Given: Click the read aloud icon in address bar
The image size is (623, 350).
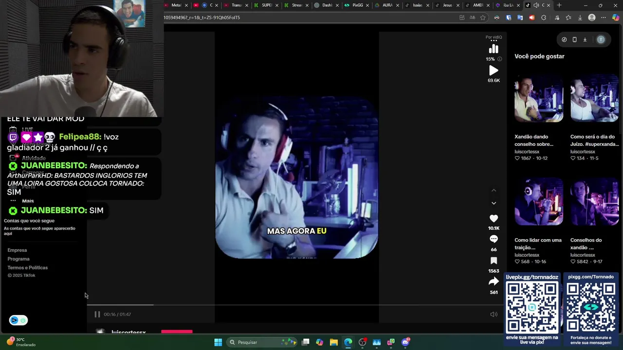Looking at the screenshot, I should coord(472,17).
